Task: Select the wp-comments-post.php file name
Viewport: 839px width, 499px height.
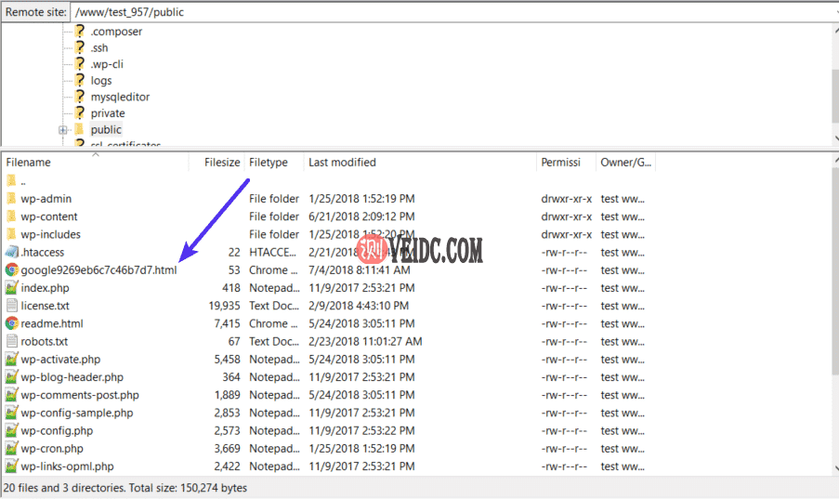Action: (x=80, y=395)
